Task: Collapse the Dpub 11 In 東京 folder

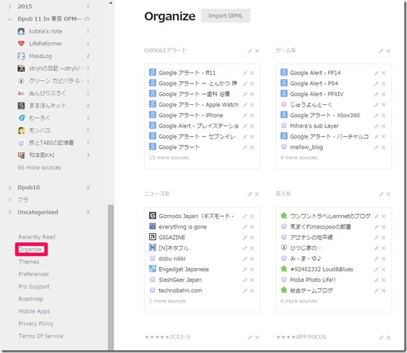Action: 10,19
